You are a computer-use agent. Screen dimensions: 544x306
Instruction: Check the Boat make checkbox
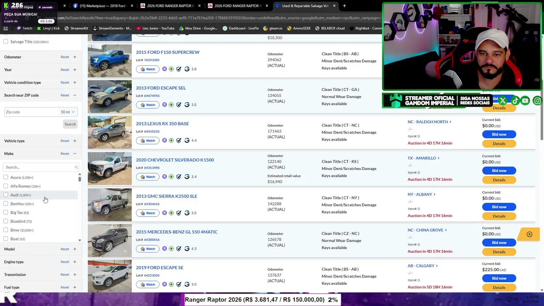[x=6, y=239]
